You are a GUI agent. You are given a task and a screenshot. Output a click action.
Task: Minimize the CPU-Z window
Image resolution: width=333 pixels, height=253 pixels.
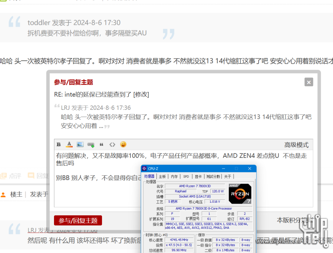224,169
